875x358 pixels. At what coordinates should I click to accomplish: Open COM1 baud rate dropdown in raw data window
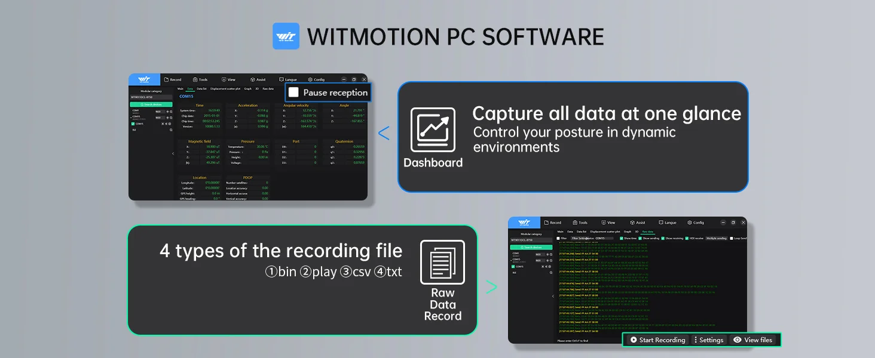point(540,254)
